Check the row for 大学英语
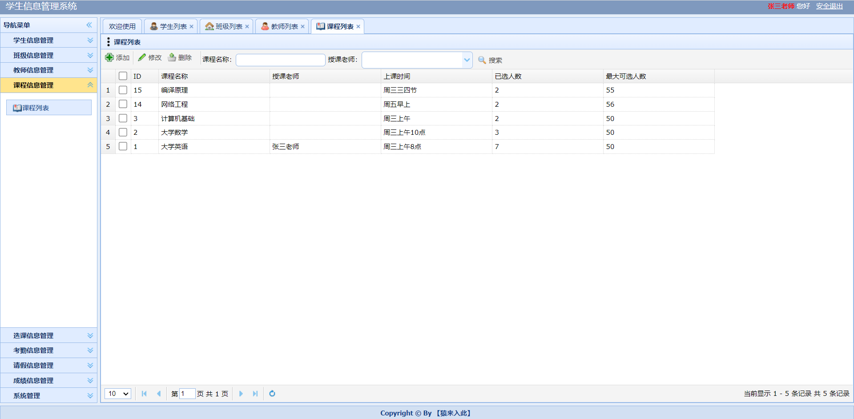 [123, 146]
